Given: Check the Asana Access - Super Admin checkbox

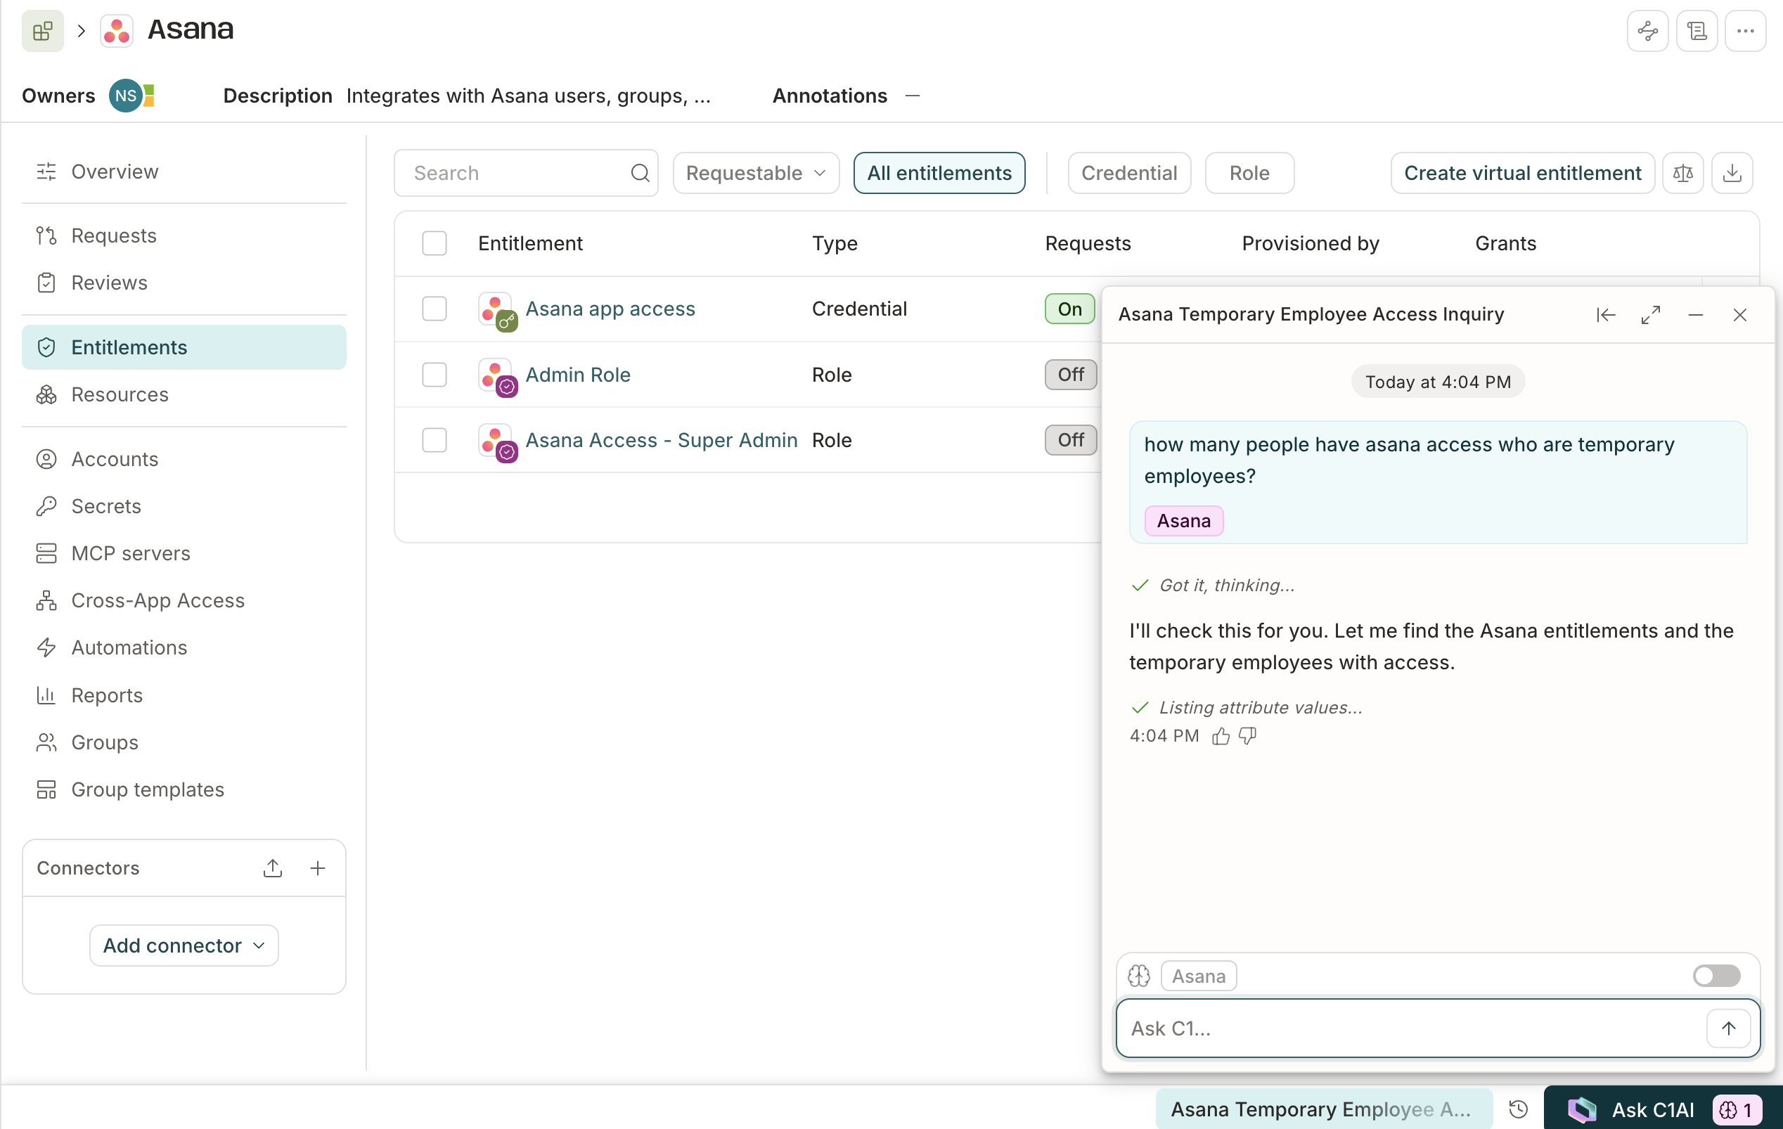Looking at the screenshot, I should coord(435,441).
